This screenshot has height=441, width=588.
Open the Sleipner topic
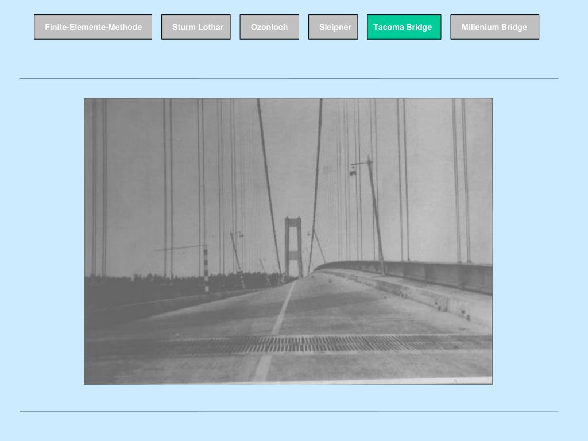point(333,27)
